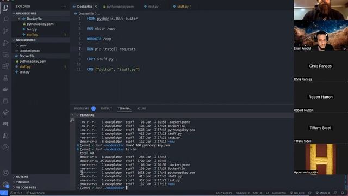Screen dimensions: 348x196
Task: Switch to the test.py editor tab
Action: [151, 7]
